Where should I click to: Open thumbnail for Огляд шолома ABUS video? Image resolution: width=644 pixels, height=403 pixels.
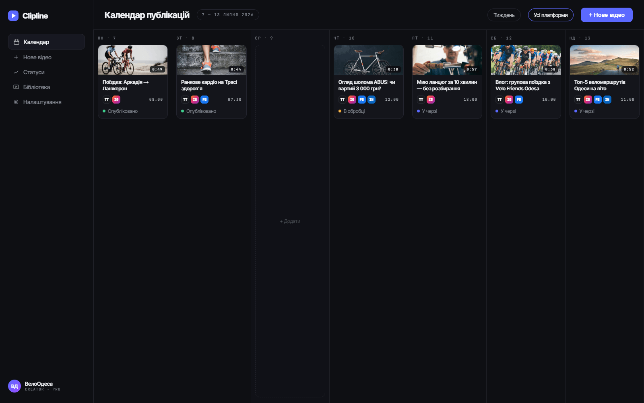(369, 60)
